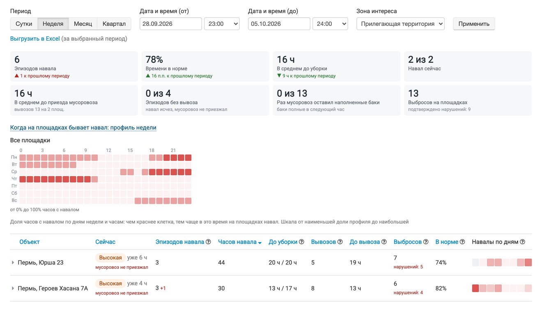This screenshot has height=309, width=542.
Task: Open help icon next to Эпизодов навала column
Action: point(208,242)
